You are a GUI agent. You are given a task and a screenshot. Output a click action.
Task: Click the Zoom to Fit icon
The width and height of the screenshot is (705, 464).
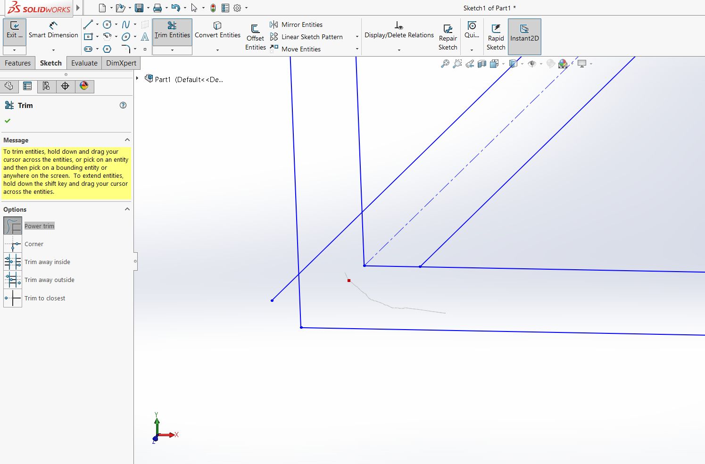(445, 64)
